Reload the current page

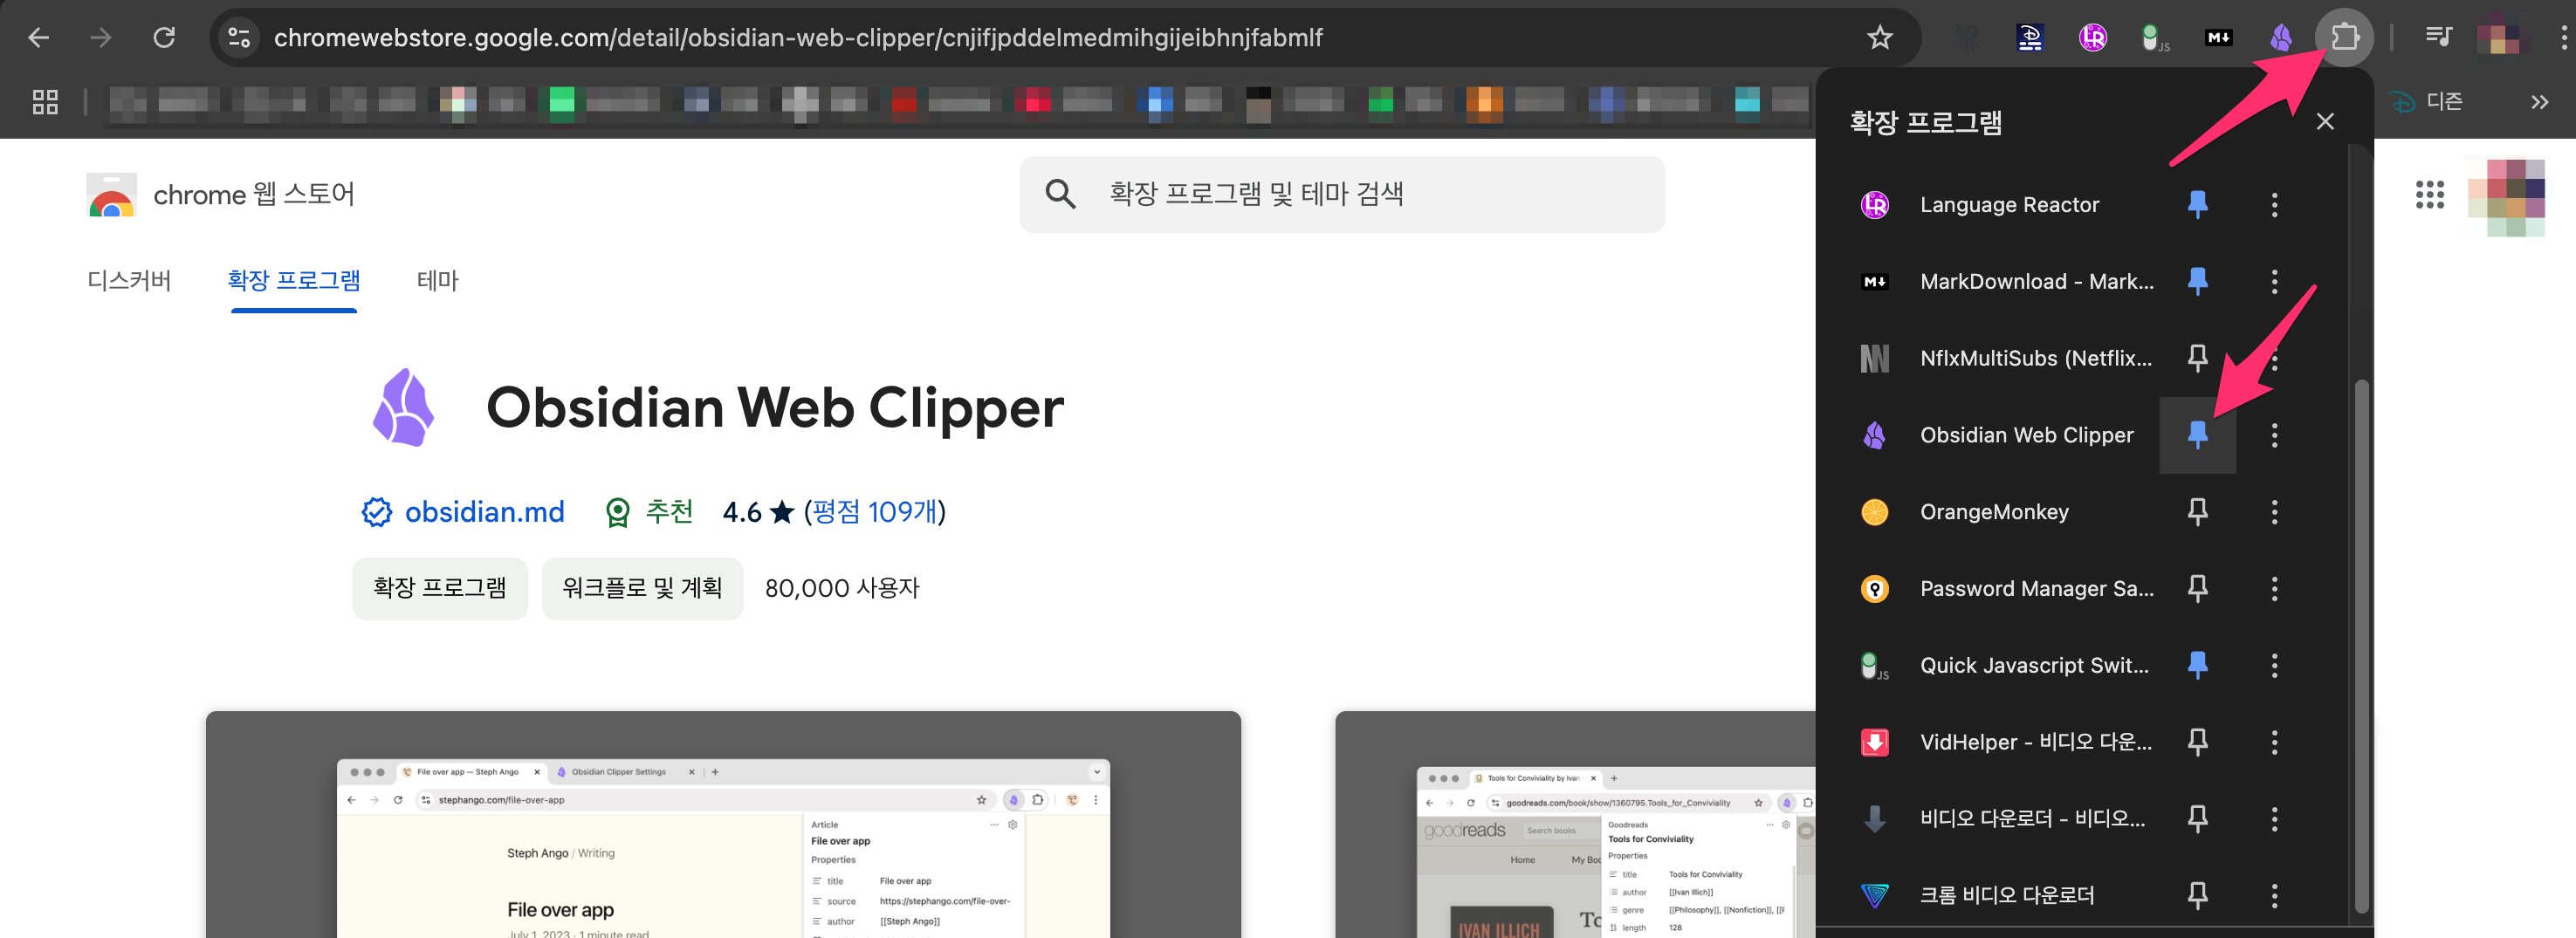(164, 38)
